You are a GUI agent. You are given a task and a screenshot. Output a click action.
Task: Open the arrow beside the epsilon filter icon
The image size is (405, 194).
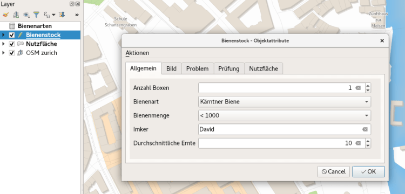[53, 15]
